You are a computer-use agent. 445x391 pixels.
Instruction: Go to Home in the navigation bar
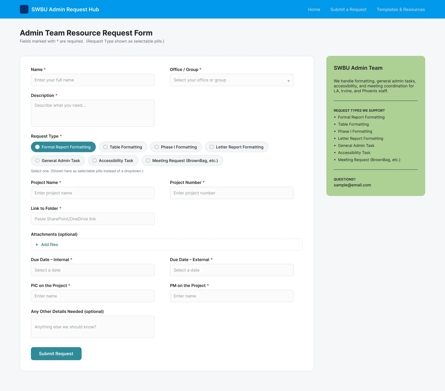(x=314, y=9)
